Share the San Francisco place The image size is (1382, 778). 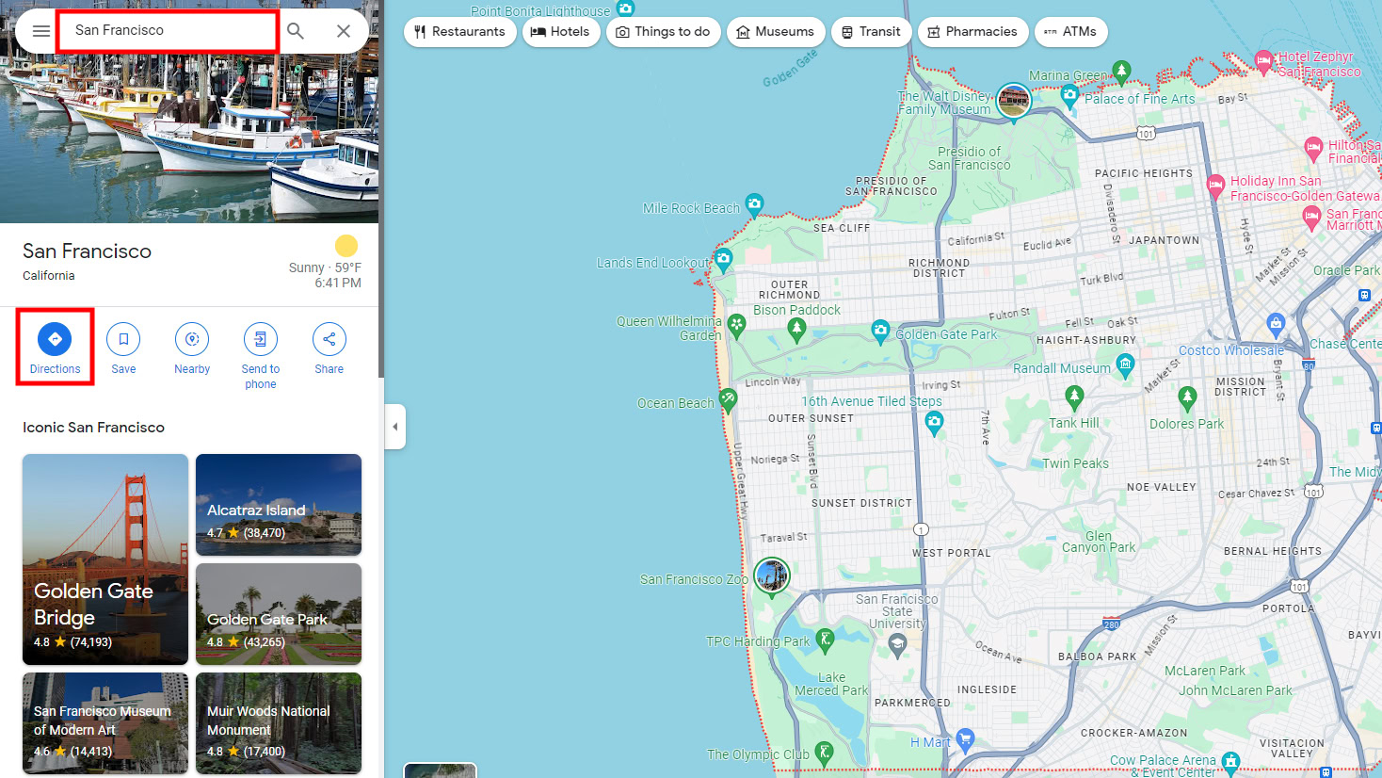point(329,348)
